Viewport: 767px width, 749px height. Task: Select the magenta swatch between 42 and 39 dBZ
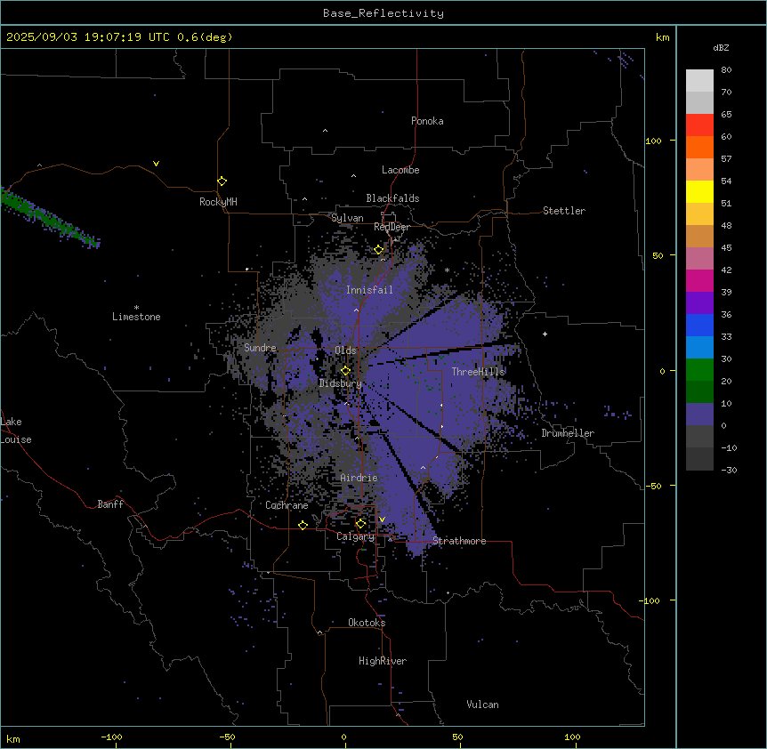(699, 280)
